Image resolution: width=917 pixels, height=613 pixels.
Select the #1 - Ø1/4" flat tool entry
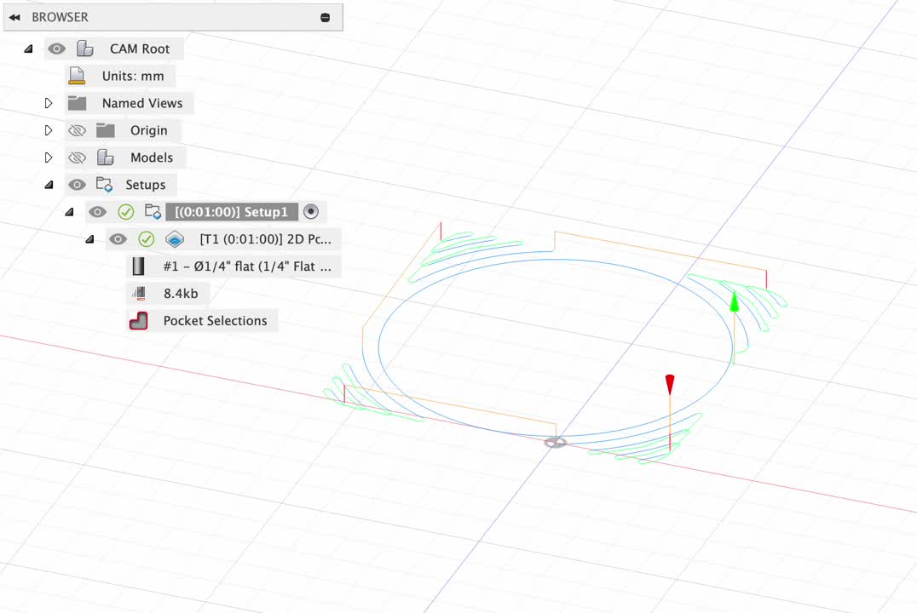247,266
